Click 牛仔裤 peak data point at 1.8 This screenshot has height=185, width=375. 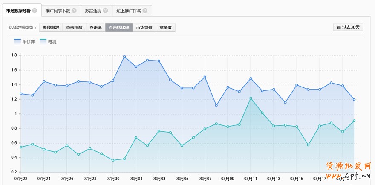coord(124,57)
